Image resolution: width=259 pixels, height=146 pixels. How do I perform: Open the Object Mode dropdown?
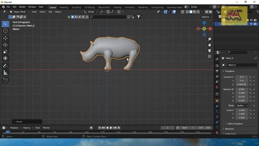[x=19, y=12]
